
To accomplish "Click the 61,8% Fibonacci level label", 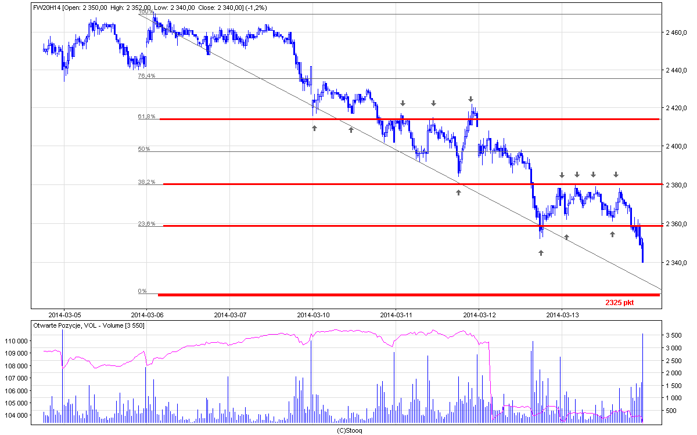I will pyautogui.click(x=146, y=117).
